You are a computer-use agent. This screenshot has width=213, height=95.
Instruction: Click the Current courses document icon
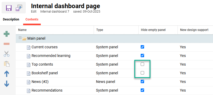pos(28,47)
